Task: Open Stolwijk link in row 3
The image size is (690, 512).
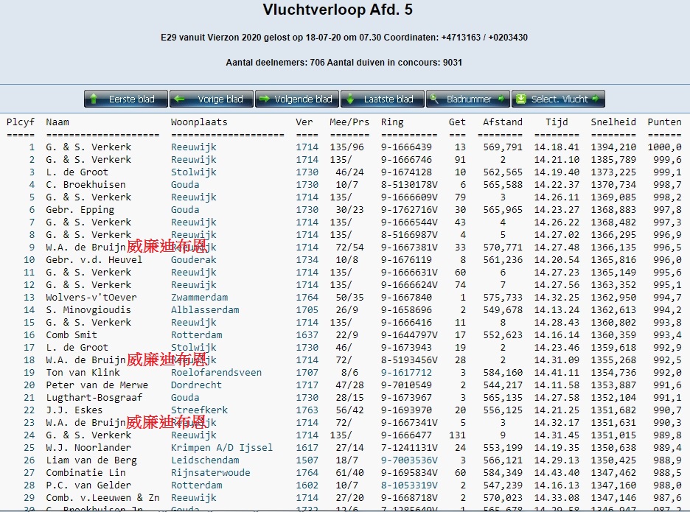Action: point(194,172)
